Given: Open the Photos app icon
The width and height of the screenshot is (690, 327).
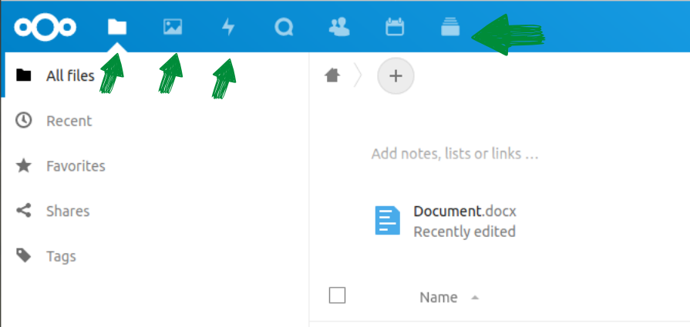Looking at the screenshot, I should pyautogui.click(x=173, y=27).
